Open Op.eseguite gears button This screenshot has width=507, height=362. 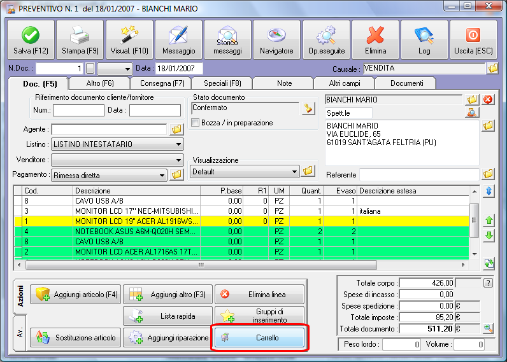pyautogui.click(x=326, y=39)
